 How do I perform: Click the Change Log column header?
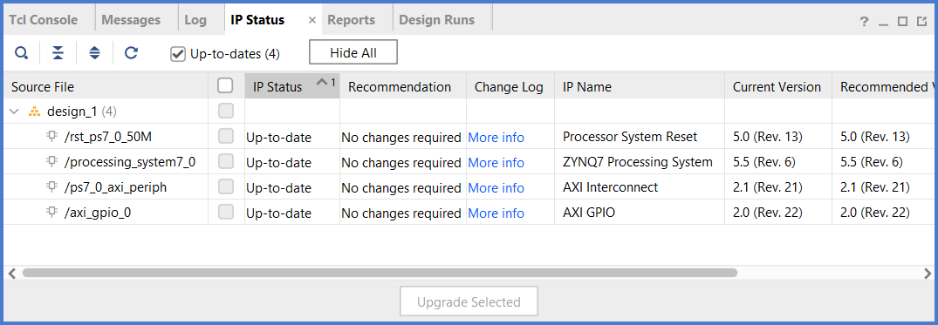coord(510,86)
